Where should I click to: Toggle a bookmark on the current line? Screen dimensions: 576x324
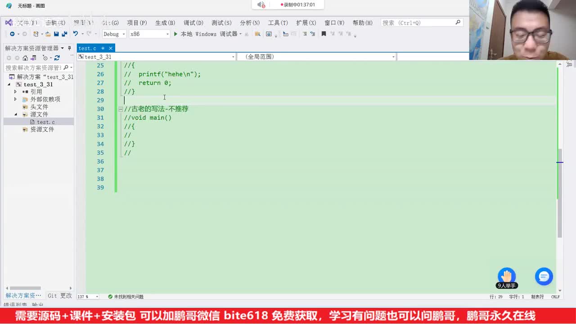[324, 34]
